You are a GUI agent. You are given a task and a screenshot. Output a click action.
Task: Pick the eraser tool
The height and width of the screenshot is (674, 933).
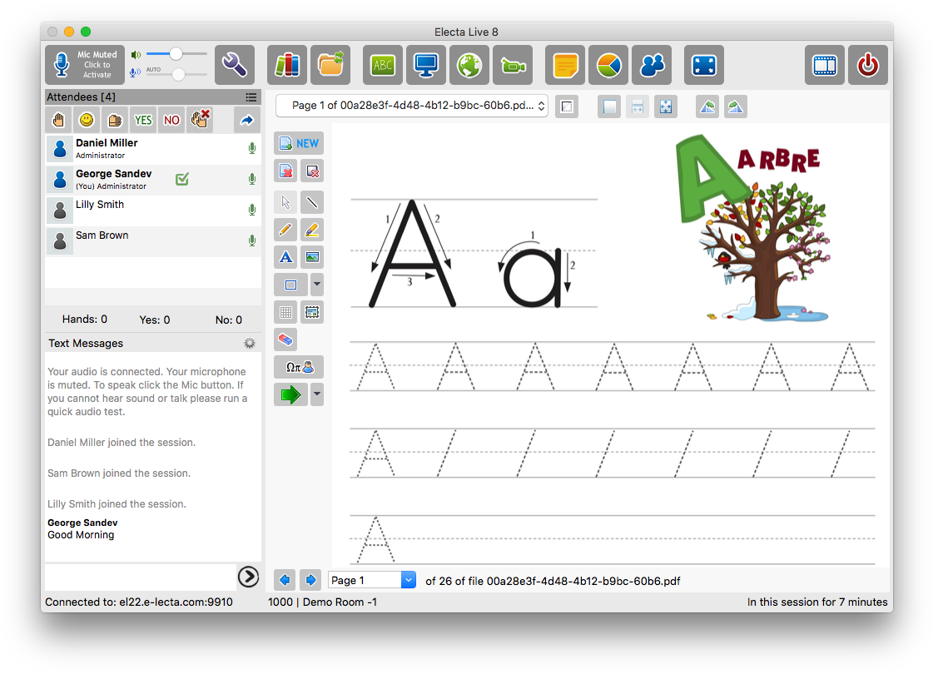coord(285,339)
